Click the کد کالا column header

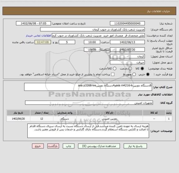point(154,113)
